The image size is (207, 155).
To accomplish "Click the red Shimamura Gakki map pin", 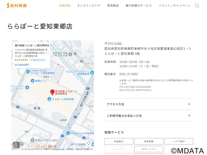I will click(x=52, y=92).
